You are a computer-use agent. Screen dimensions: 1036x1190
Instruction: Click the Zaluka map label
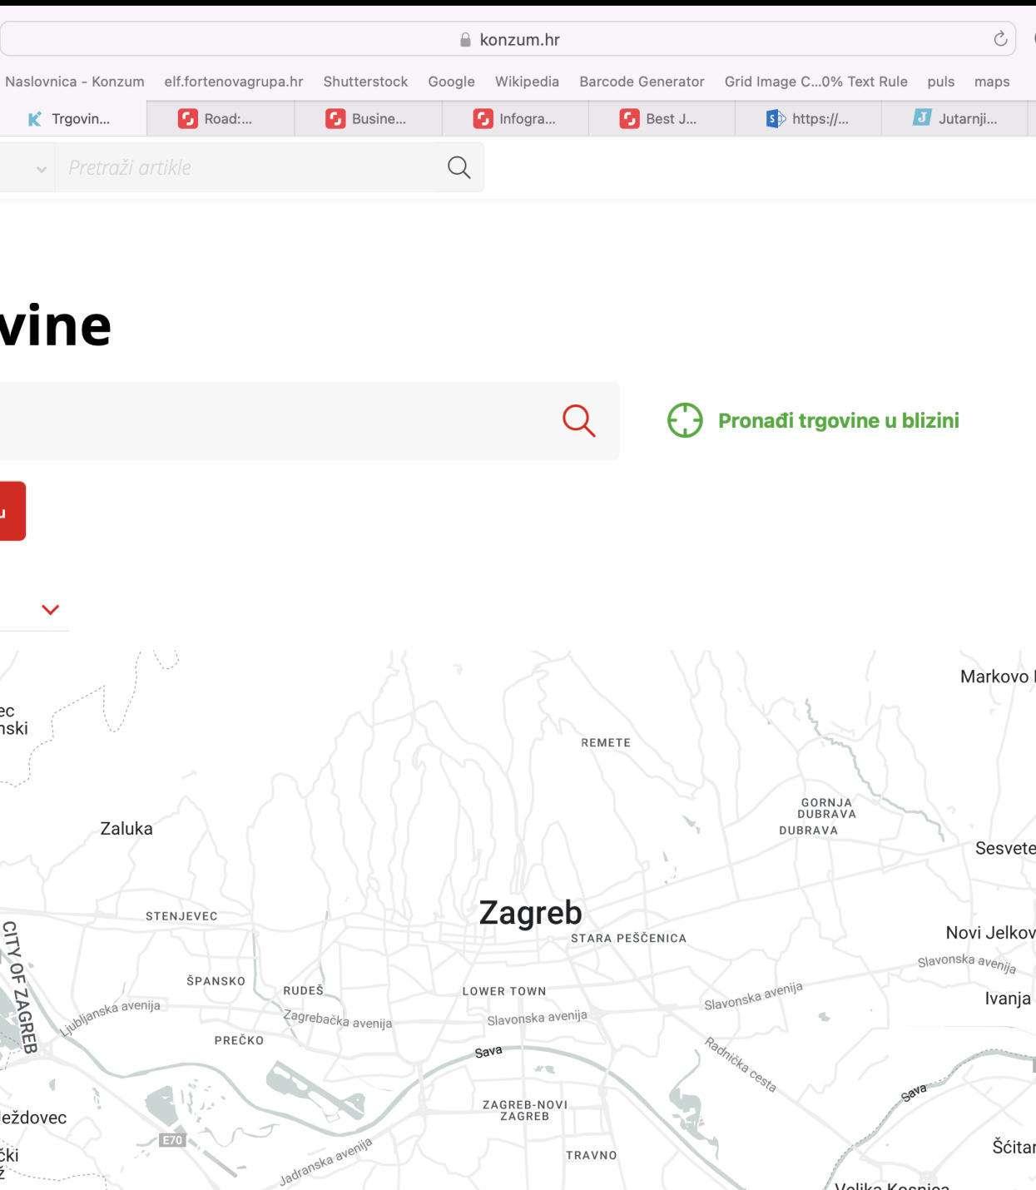coord(126,829)
